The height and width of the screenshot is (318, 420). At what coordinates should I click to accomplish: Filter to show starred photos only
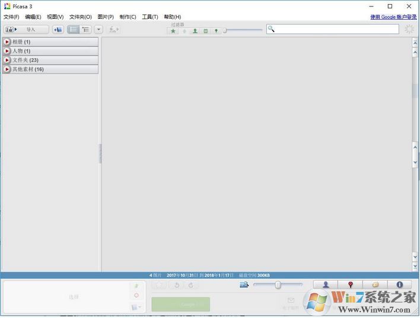173,31
